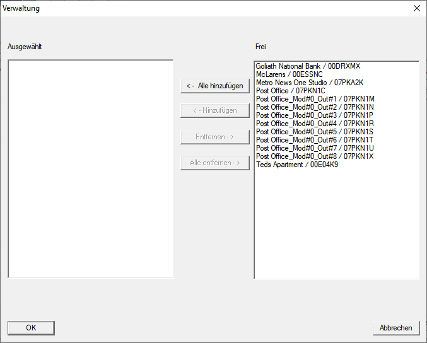Select Post Office_Mod#0_Out#4 / 07PKN1R
The width and height of the screenshot is (427, 343).
pos(315,124)
